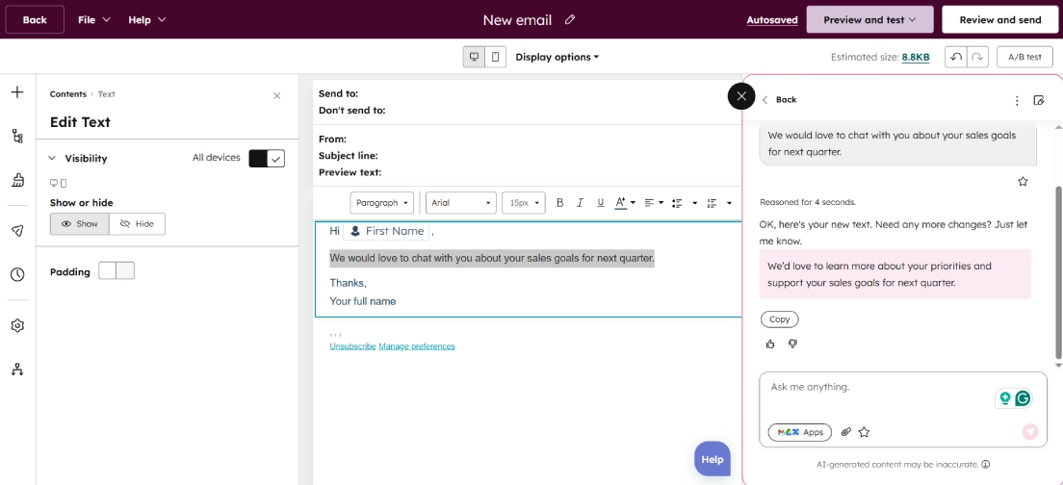Screen dimensions: 1063x485
Task: Click Review and send
Action: 1000,19
